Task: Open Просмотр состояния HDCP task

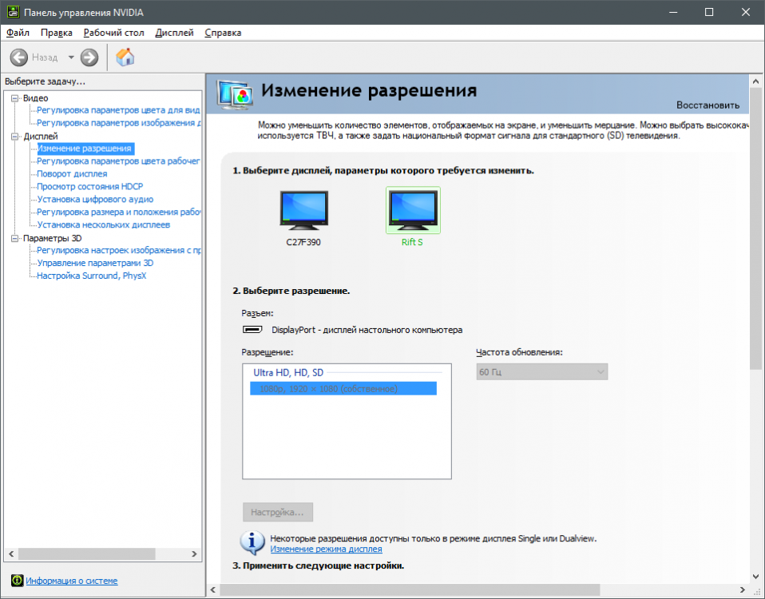Action: click(90, 186)
